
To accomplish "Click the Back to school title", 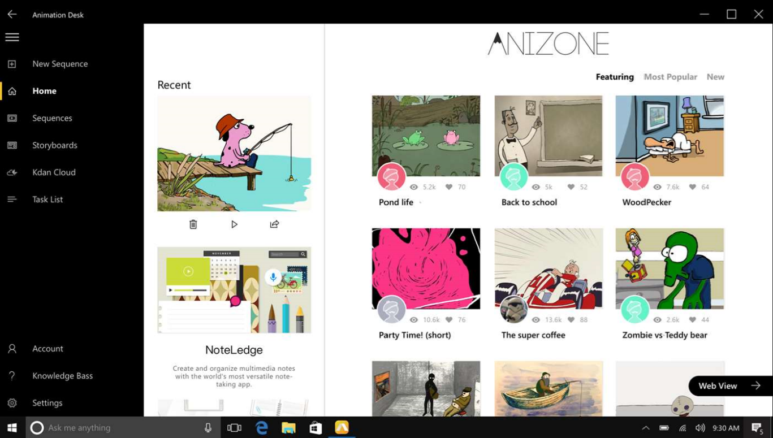I will (x=529, y=202).
